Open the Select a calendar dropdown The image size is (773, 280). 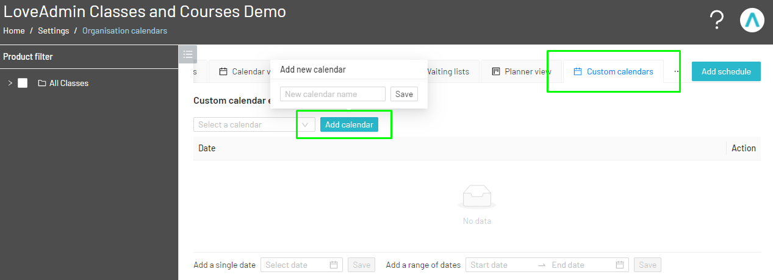tap(254, 124)
